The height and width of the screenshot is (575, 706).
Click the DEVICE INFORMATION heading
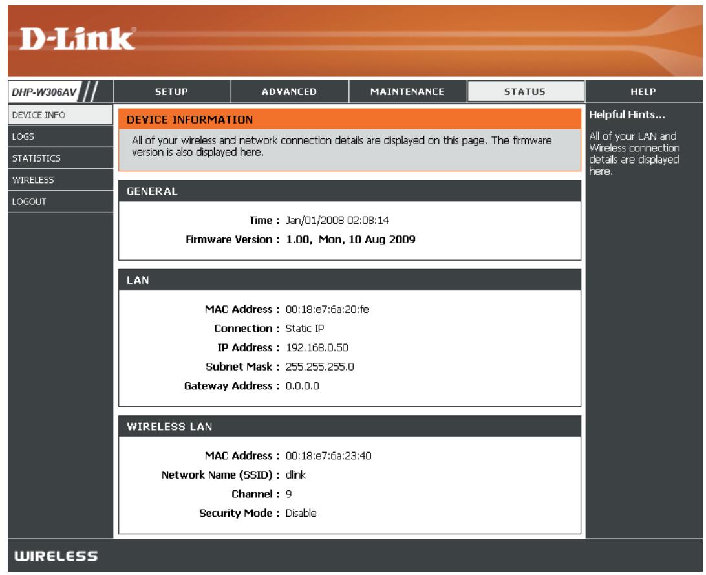(189, 120)
